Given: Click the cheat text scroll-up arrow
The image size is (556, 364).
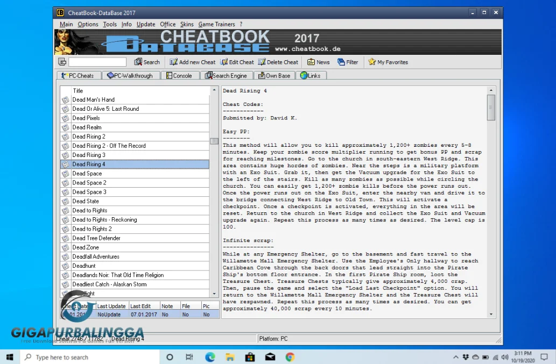Looking at the screenshot, I should (491, 90).
